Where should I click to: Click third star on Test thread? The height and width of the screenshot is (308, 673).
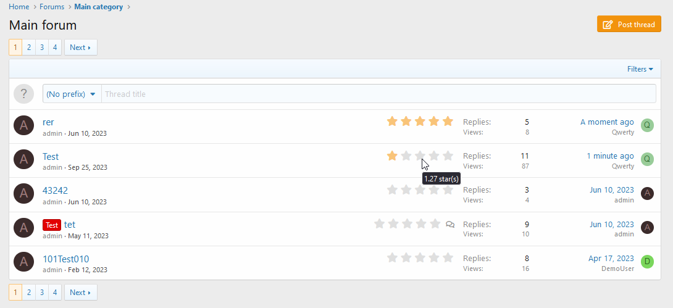coord(420,156)
